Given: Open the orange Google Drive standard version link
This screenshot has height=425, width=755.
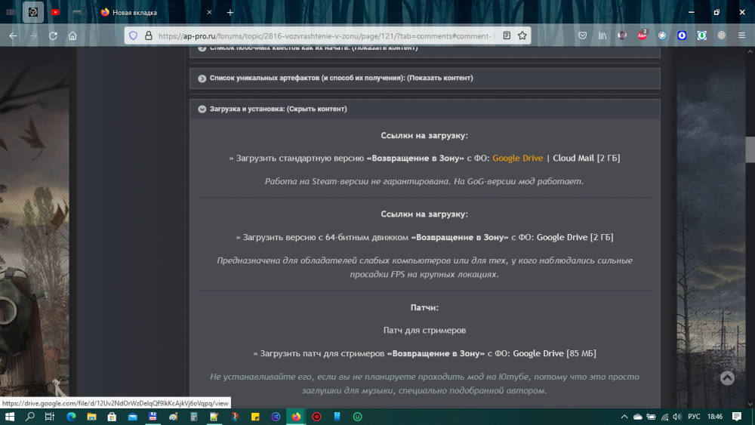Looking at the screenshot, I should click(518, 159).
